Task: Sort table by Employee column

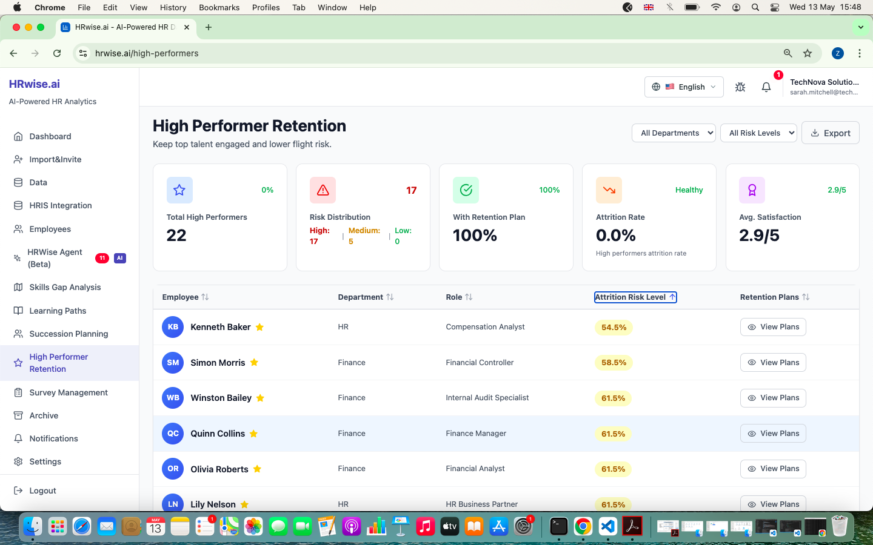Action: pyautogui.click(x=186, y=297)
